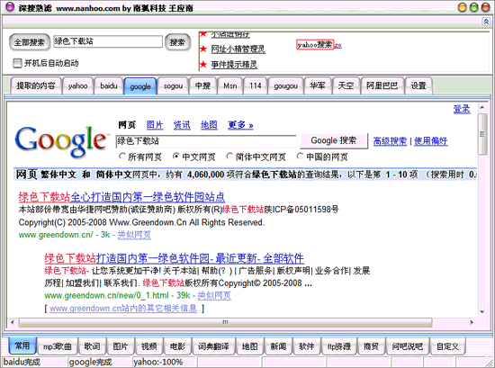Switch to the 华军 tab
The width and height of the screenshot is (495, 368).
318,85
